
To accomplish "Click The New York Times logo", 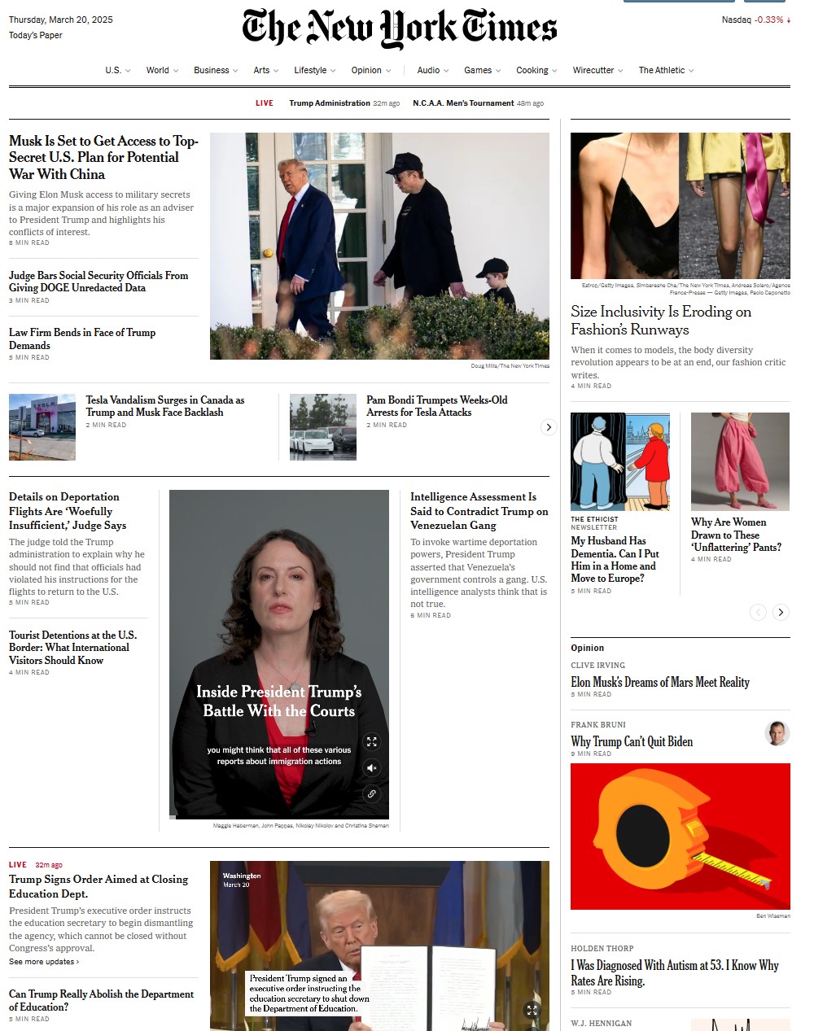I will [x=400, y=28].
